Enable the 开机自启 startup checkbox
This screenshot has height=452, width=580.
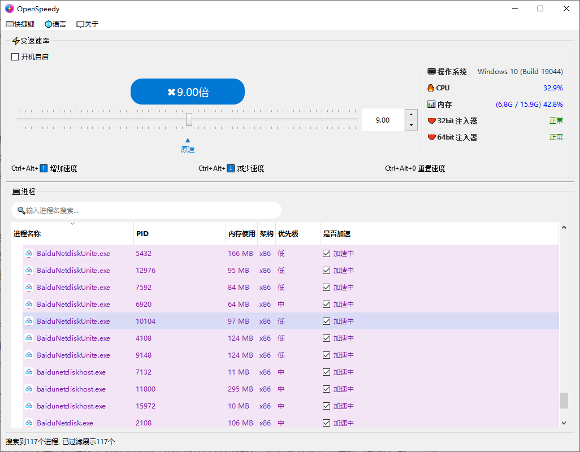click(14, 56)
